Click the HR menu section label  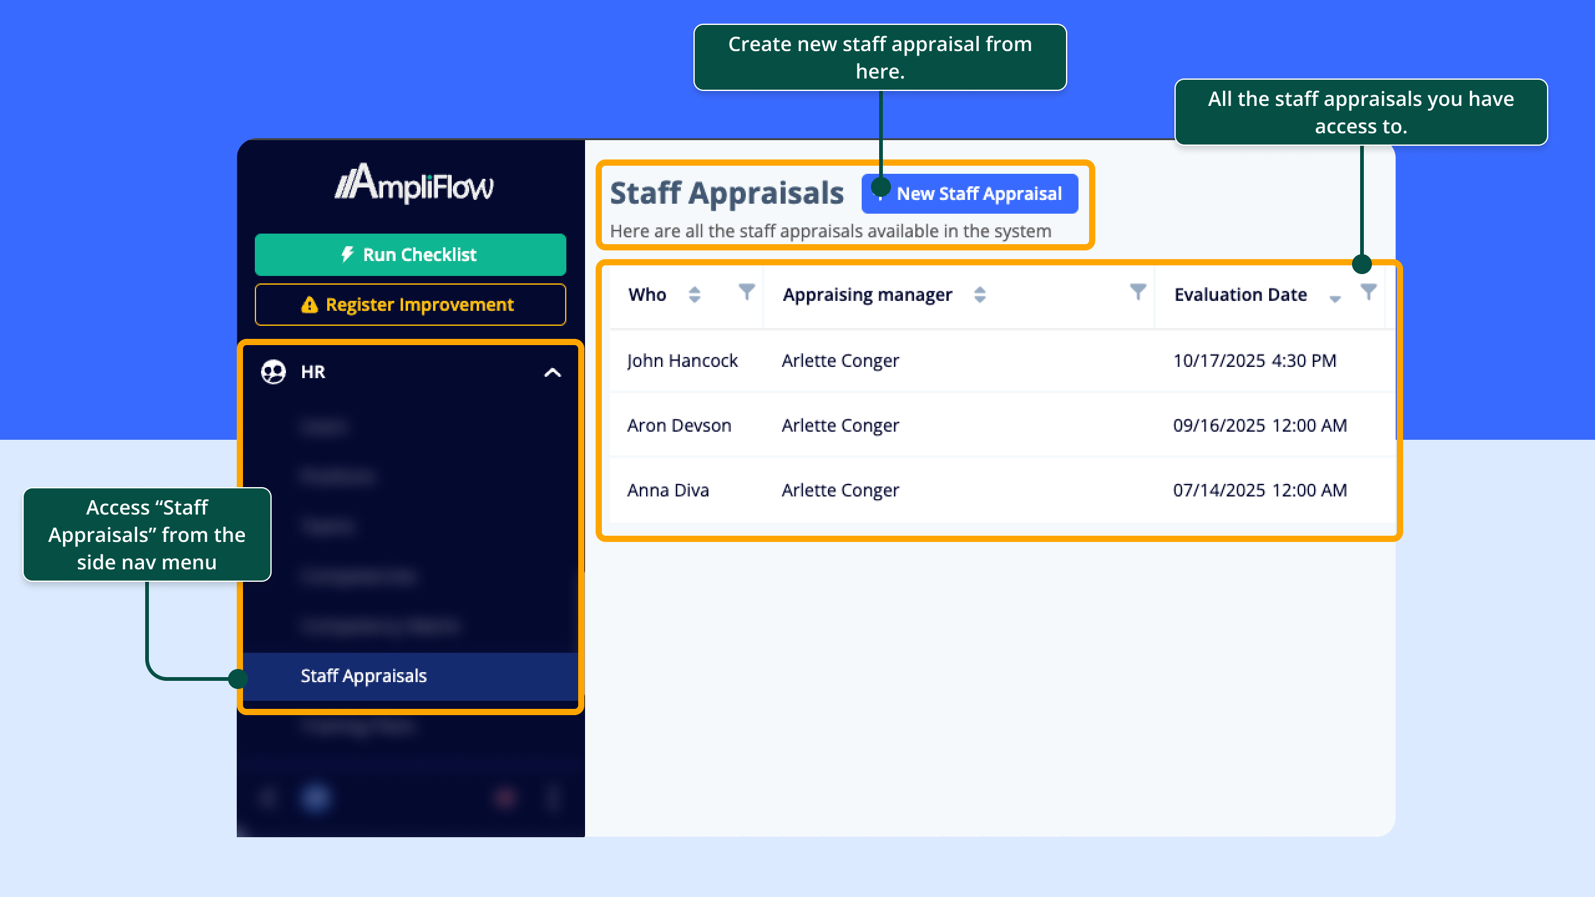tap(313, 372)
